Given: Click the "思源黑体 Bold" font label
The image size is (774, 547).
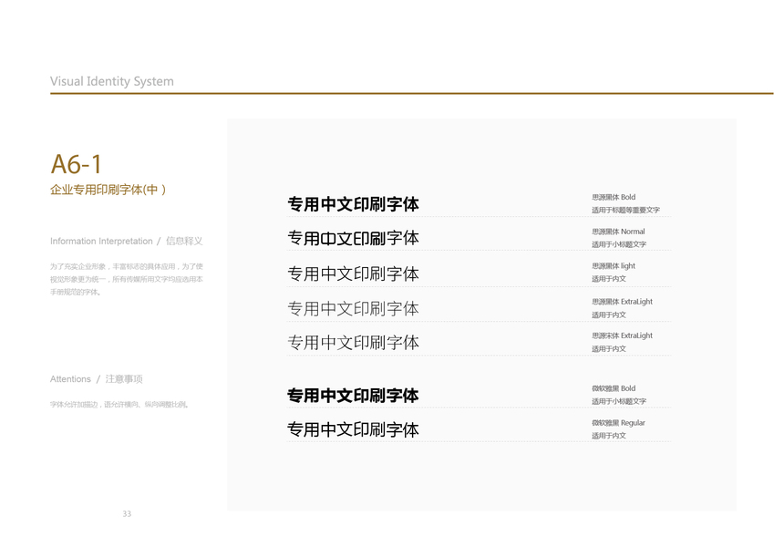Looking at the screenshot, I should [614, 197].
